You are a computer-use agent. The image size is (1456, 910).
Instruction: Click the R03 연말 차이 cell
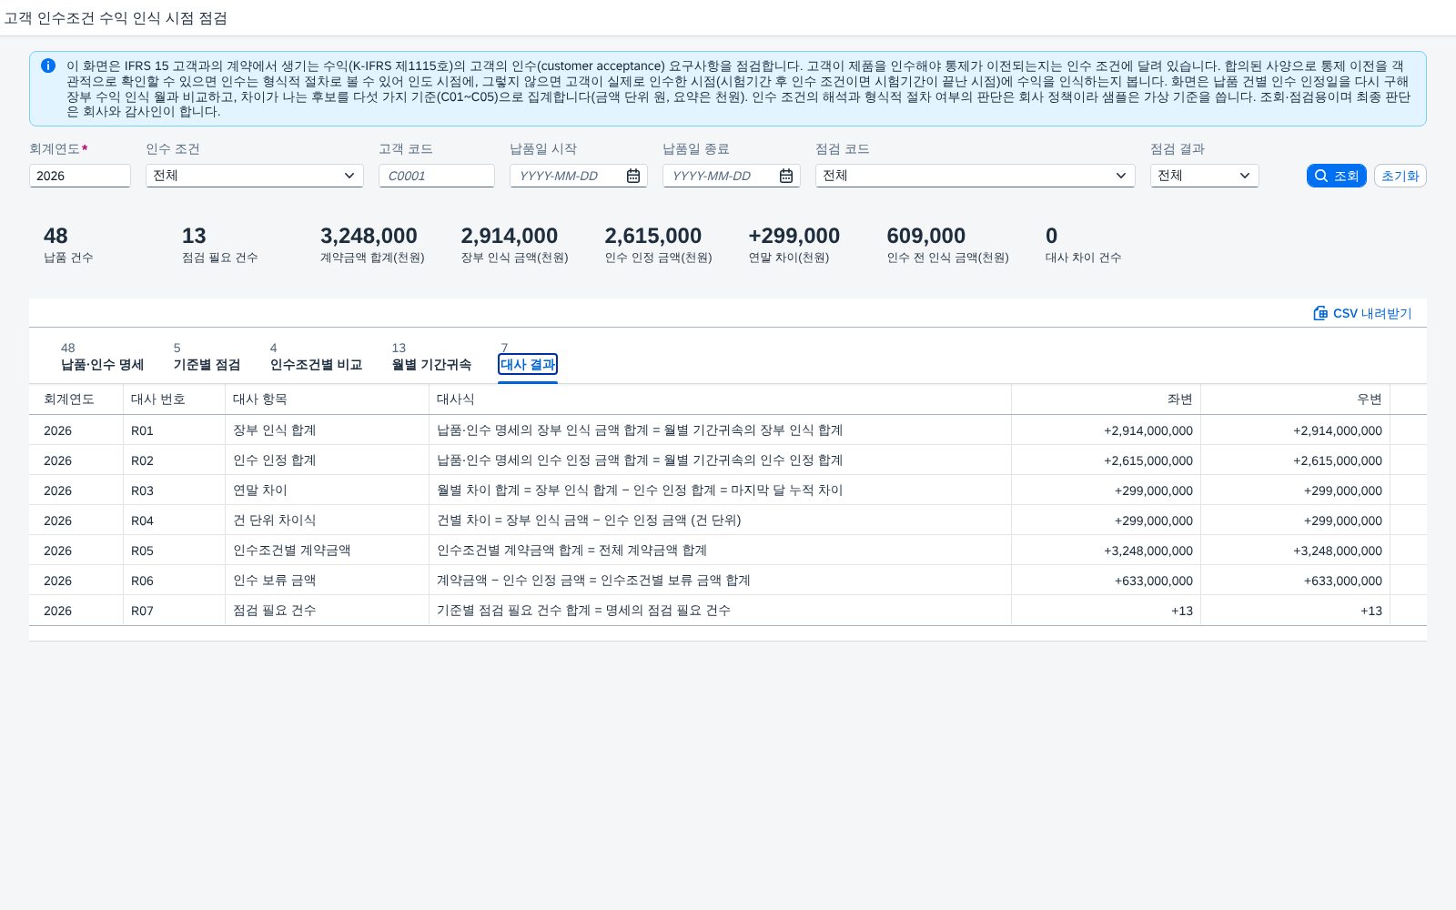pos(328,490)
